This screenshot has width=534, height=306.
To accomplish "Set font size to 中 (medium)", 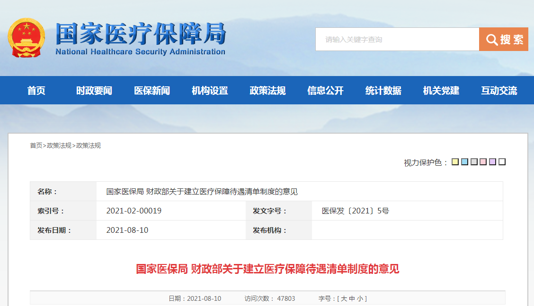I will (x=352, y=298).
